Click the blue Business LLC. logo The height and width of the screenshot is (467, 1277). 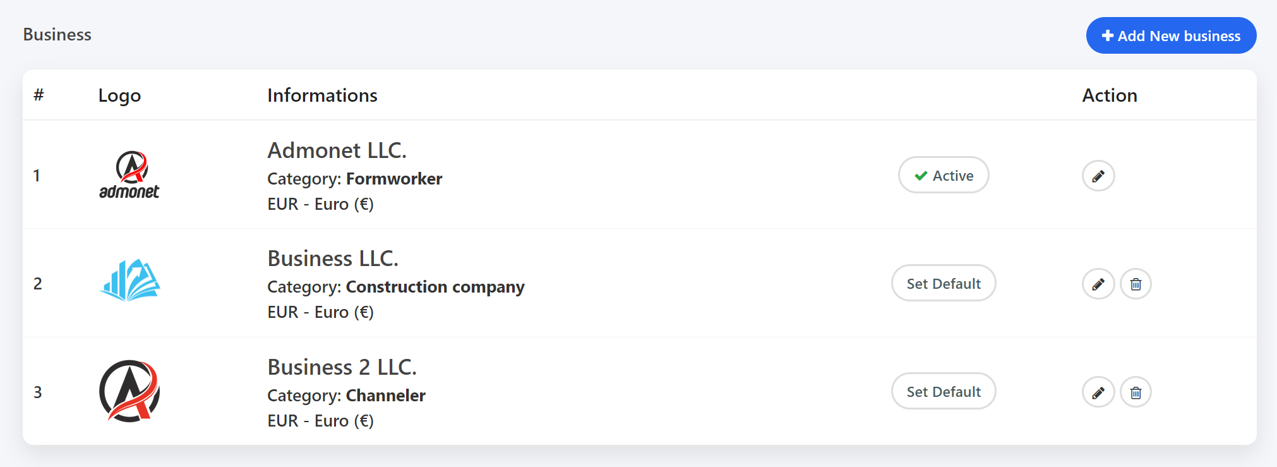129,280
